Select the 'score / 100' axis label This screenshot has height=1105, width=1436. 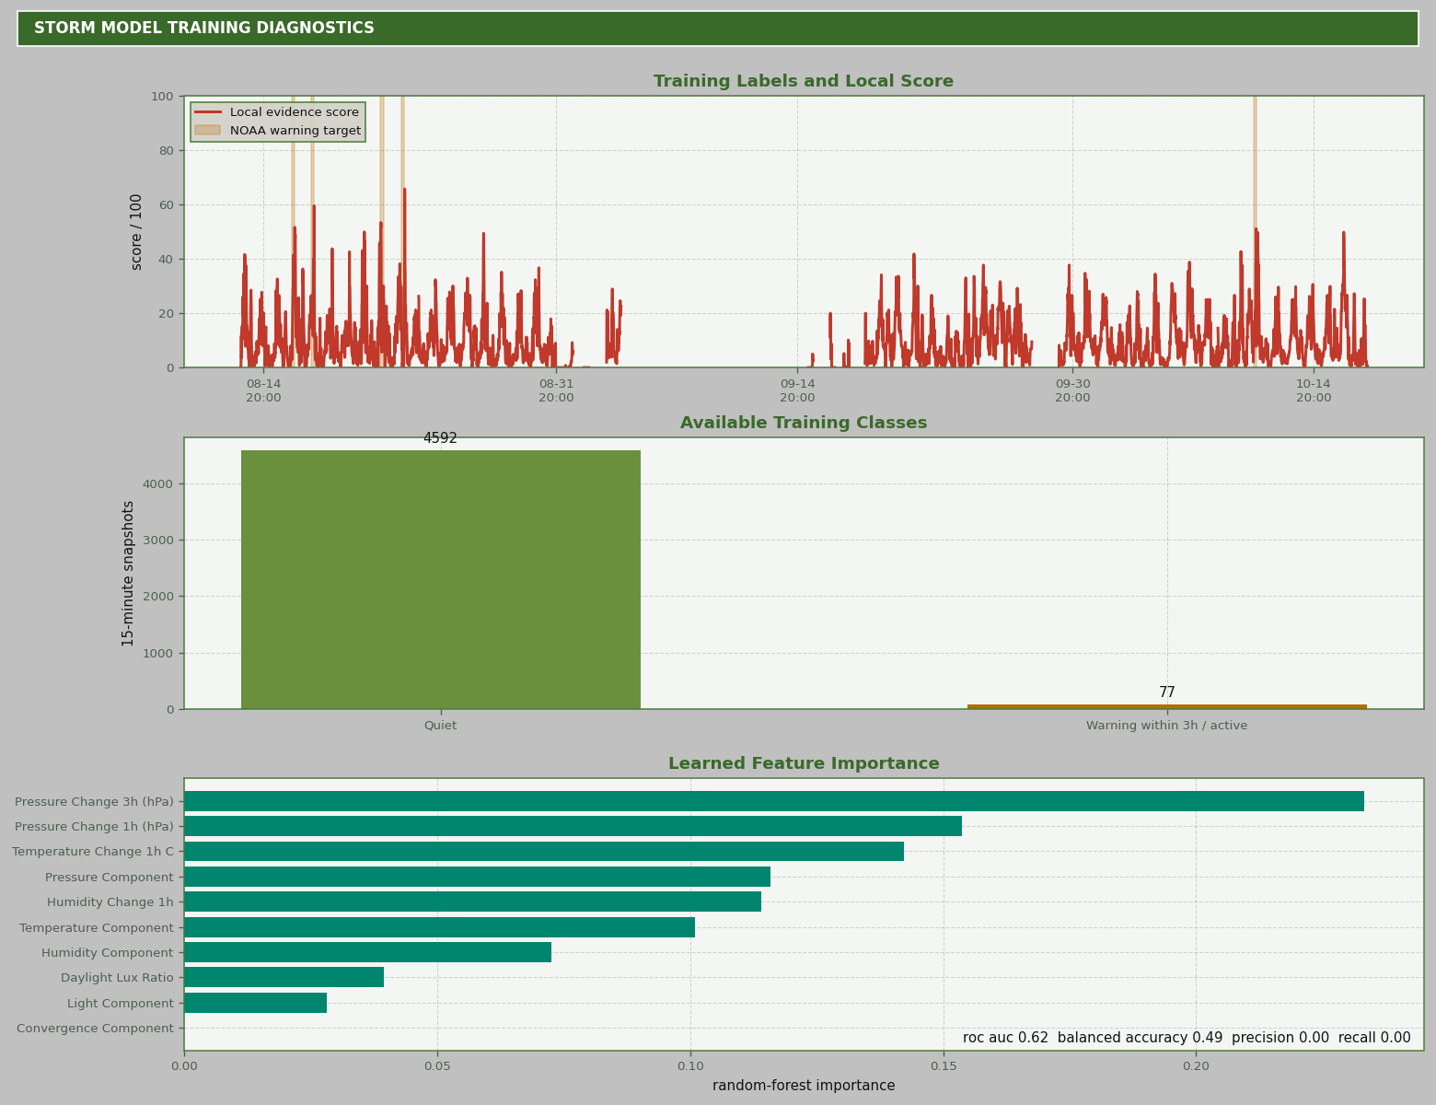point(137,231)
